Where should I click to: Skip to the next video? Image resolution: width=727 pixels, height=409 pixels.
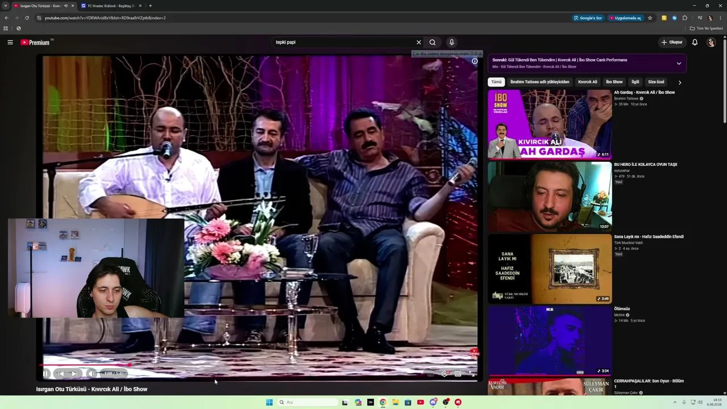point(74,373)
